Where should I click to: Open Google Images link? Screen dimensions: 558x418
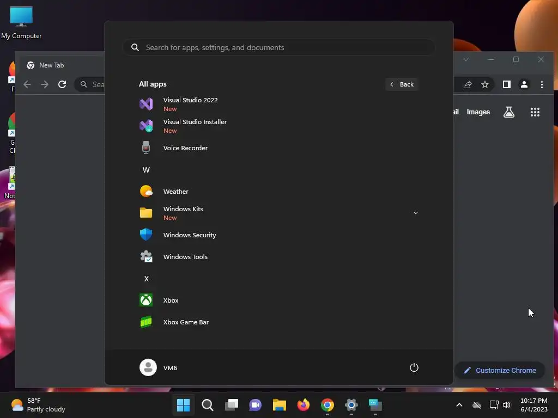tap(478, 112)
